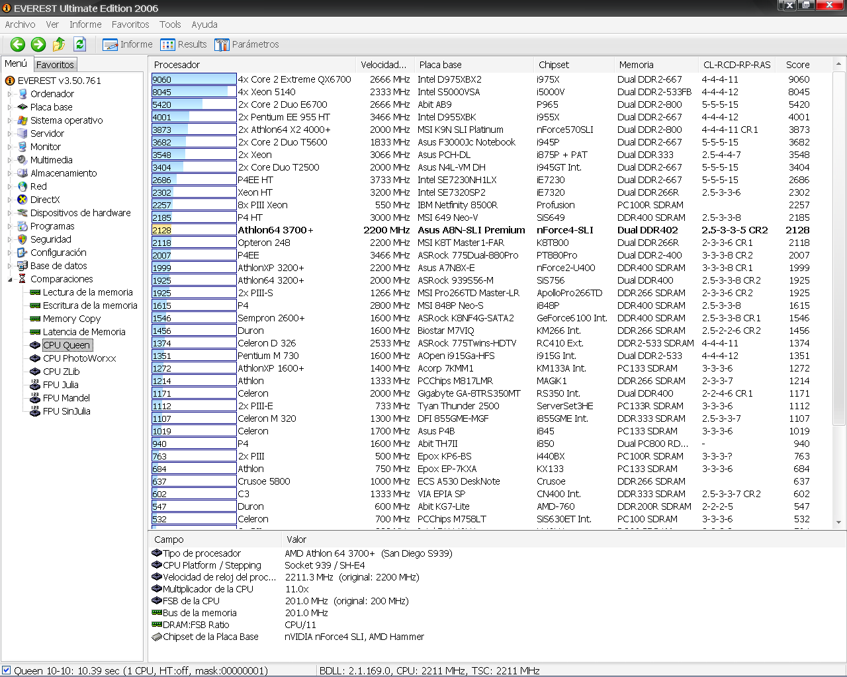Select the Multimedia speaker icon

pyautogui.click(x=22, y=160)
